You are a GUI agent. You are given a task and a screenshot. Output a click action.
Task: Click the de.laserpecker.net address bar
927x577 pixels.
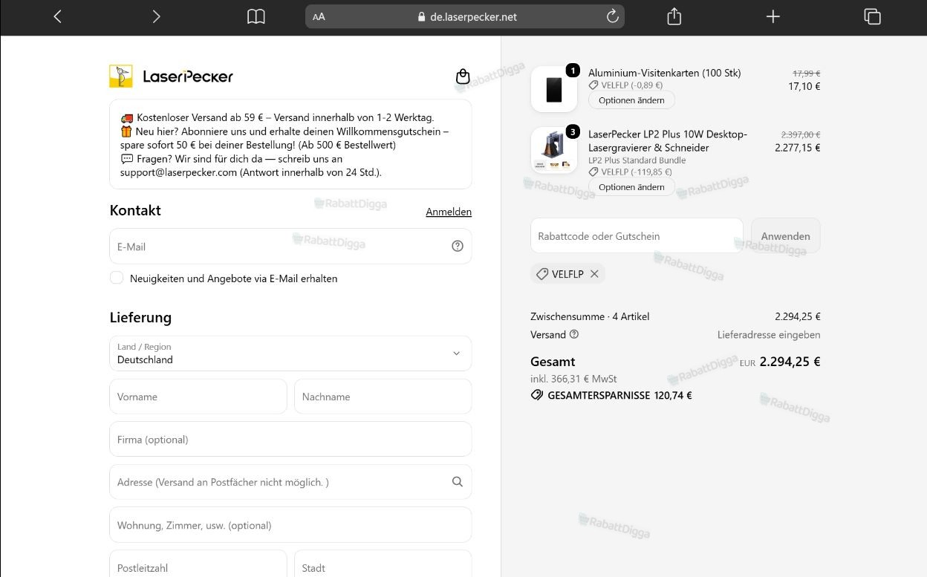tap(465, 16)
